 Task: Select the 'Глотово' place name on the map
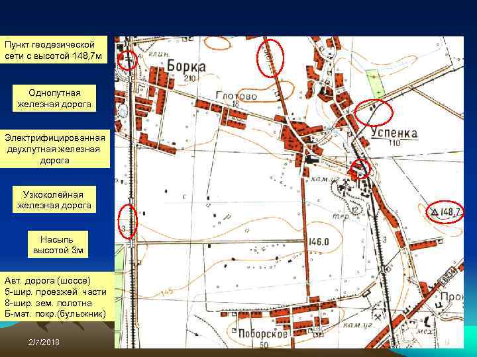(x=237, y=96)
